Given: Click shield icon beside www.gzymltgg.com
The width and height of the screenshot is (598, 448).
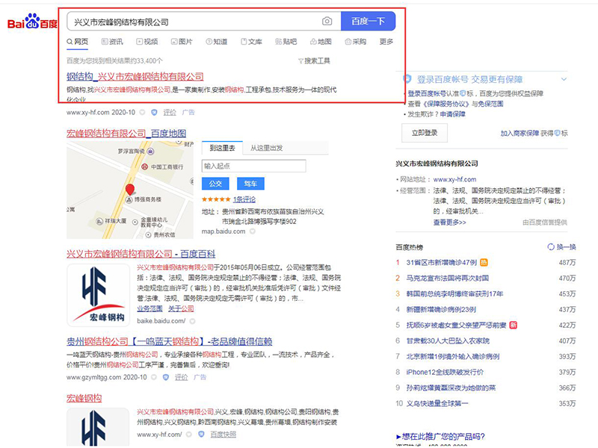Looking at the screenshot, I should [165, 377].
